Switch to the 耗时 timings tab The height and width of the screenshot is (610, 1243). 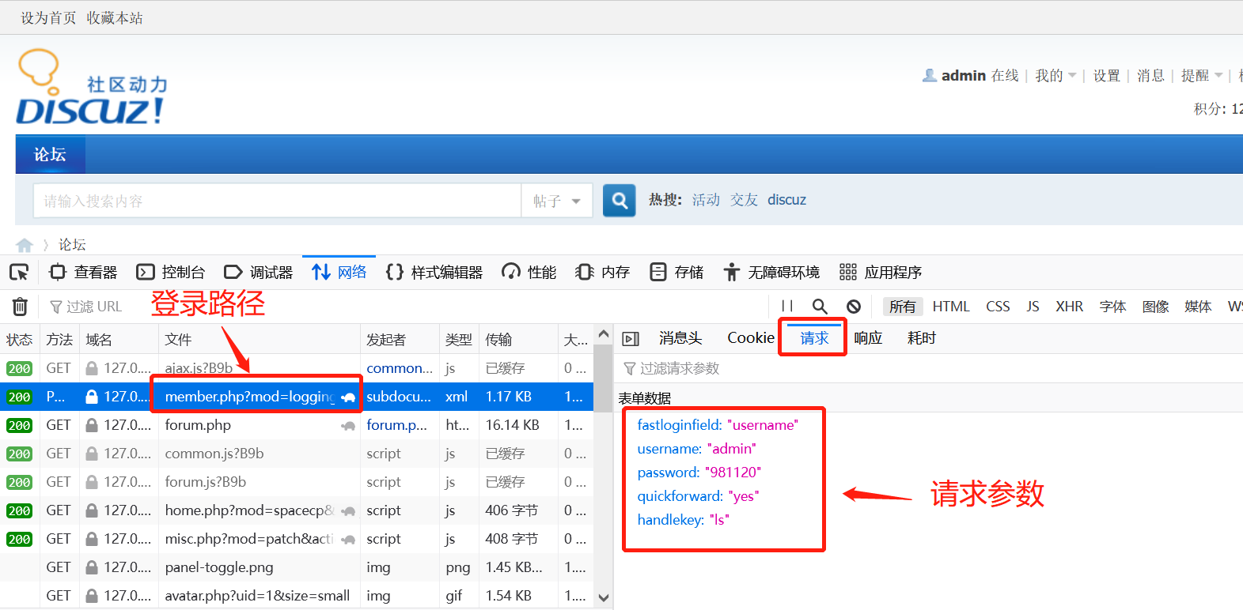pos(922,338)
